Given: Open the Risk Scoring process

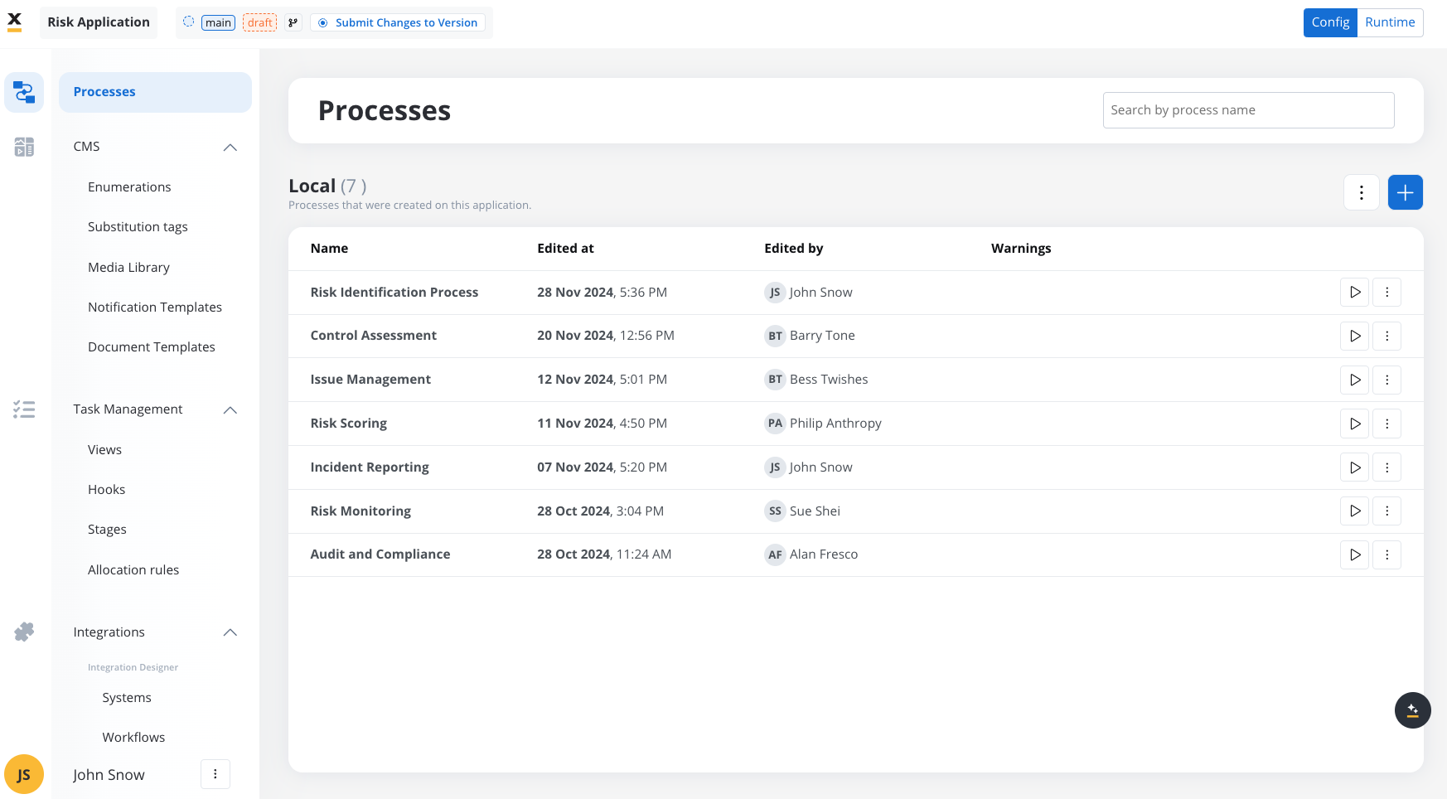Looking at the screenshot, I should click(348, 424).
